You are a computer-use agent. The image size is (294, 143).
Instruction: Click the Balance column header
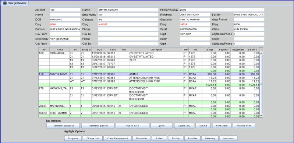[252, 49]
